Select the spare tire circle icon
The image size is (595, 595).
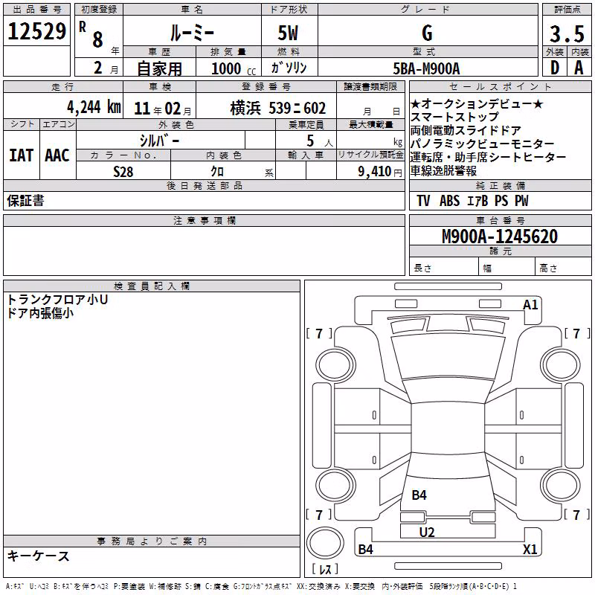coord(325,543)
